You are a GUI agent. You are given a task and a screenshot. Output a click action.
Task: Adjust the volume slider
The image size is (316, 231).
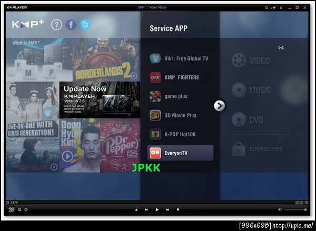coord(295,209)
